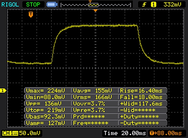Click the Time 20.00ms timebase readout

point(125,133)
